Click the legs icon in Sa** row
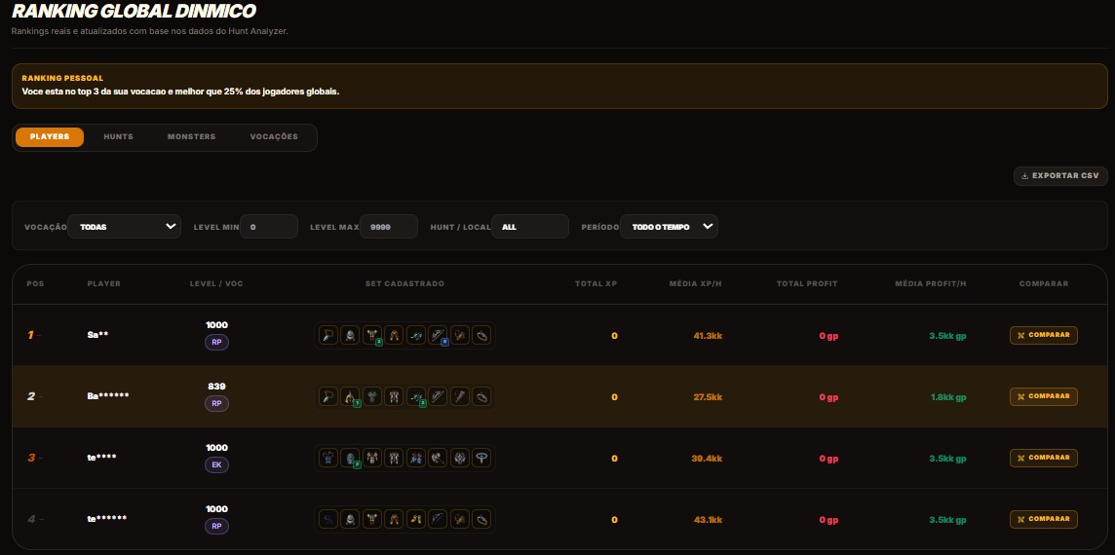This screenshot has width=1115, height=555. tap(394, 335)
